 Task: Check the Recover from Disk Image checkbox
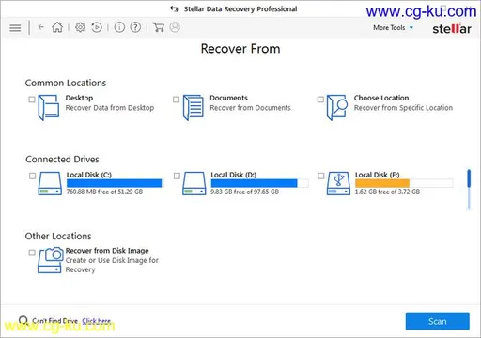click(32, 253)
